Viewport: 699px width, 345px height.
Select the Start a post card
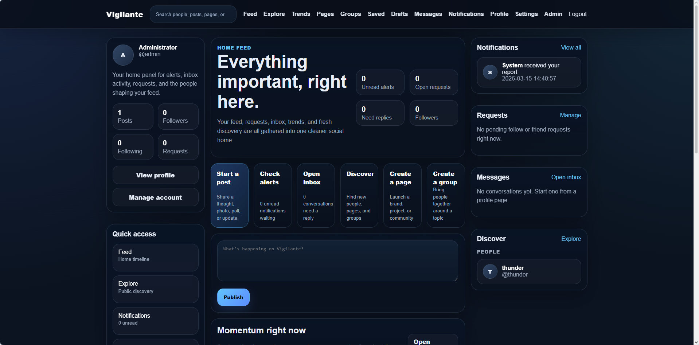coord(229,195)
